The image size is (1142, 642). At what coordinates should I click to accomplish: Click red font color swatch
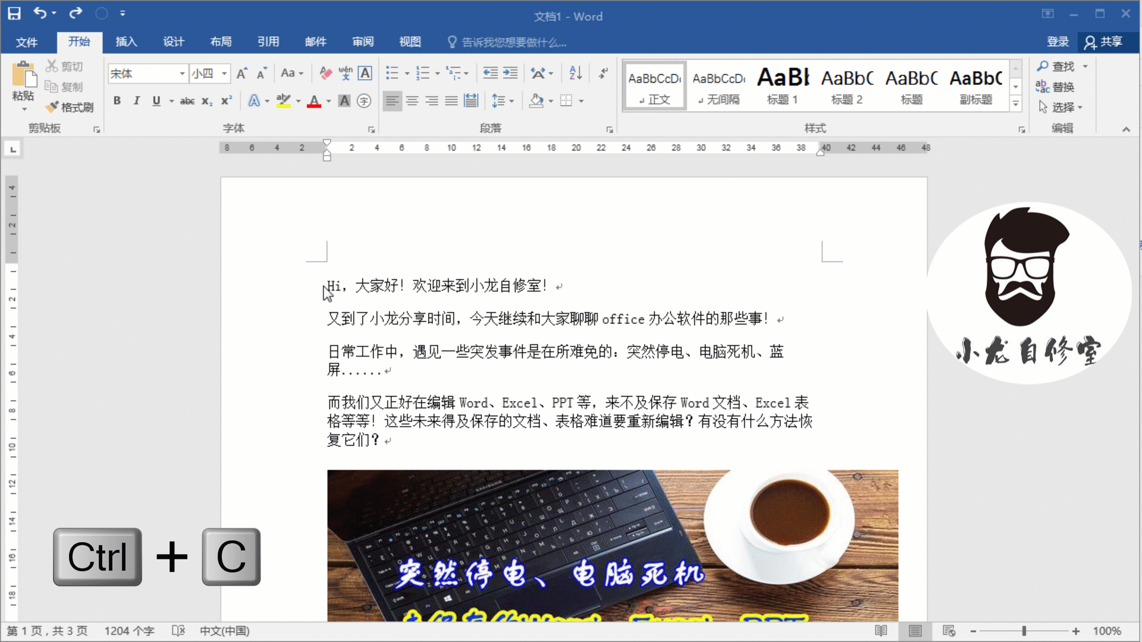point(314,101)
